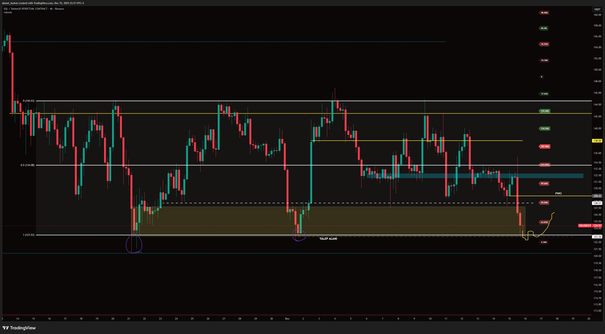The height and width of the screenshot is (334, 605).
Task: Select the yellow demand zone rectangle
Action: pyautogui.click(x=329, y=220)
